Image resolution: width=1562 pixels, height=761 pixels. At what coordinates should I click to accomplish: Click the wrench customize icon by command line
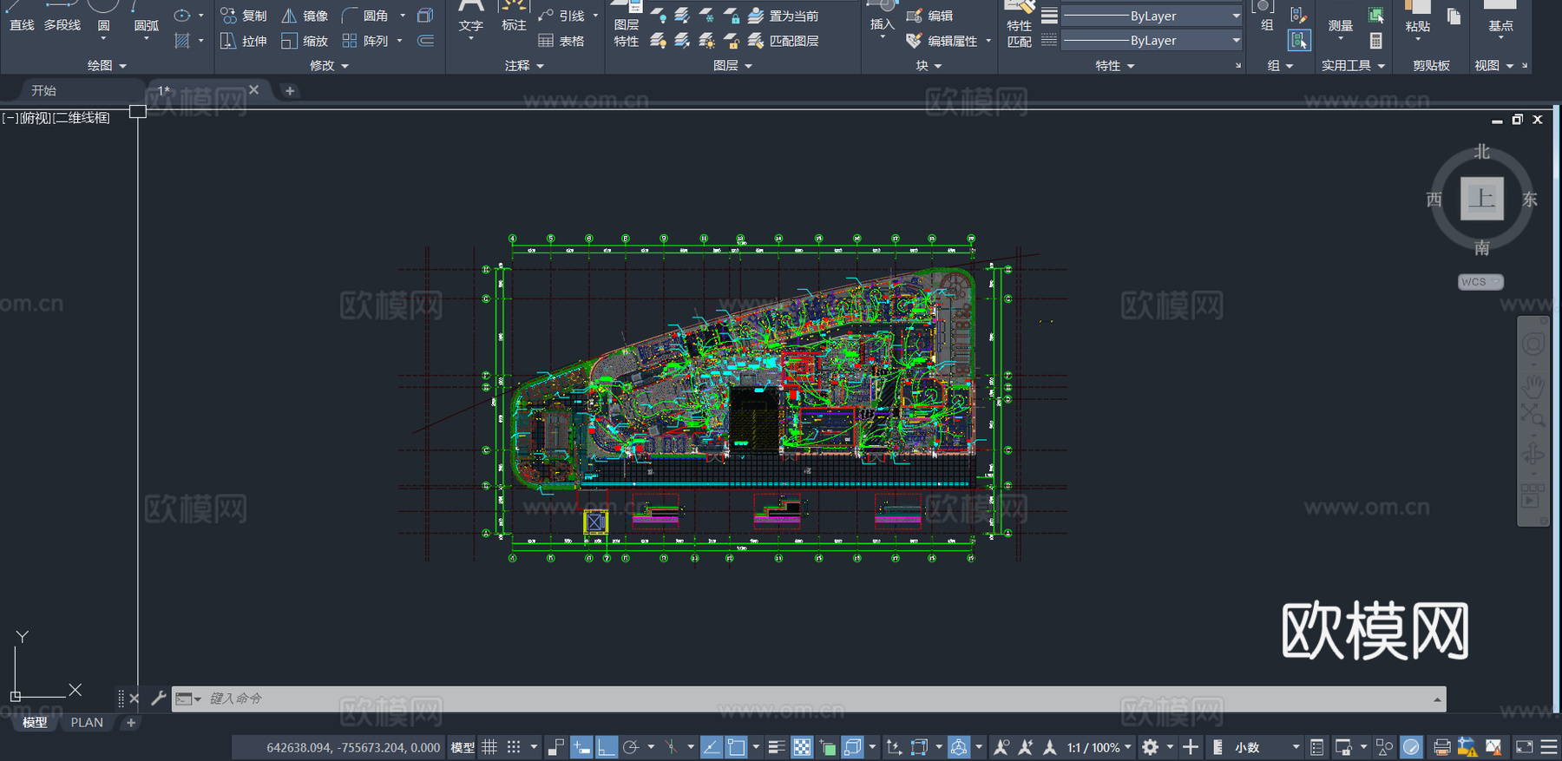point(158,698)
